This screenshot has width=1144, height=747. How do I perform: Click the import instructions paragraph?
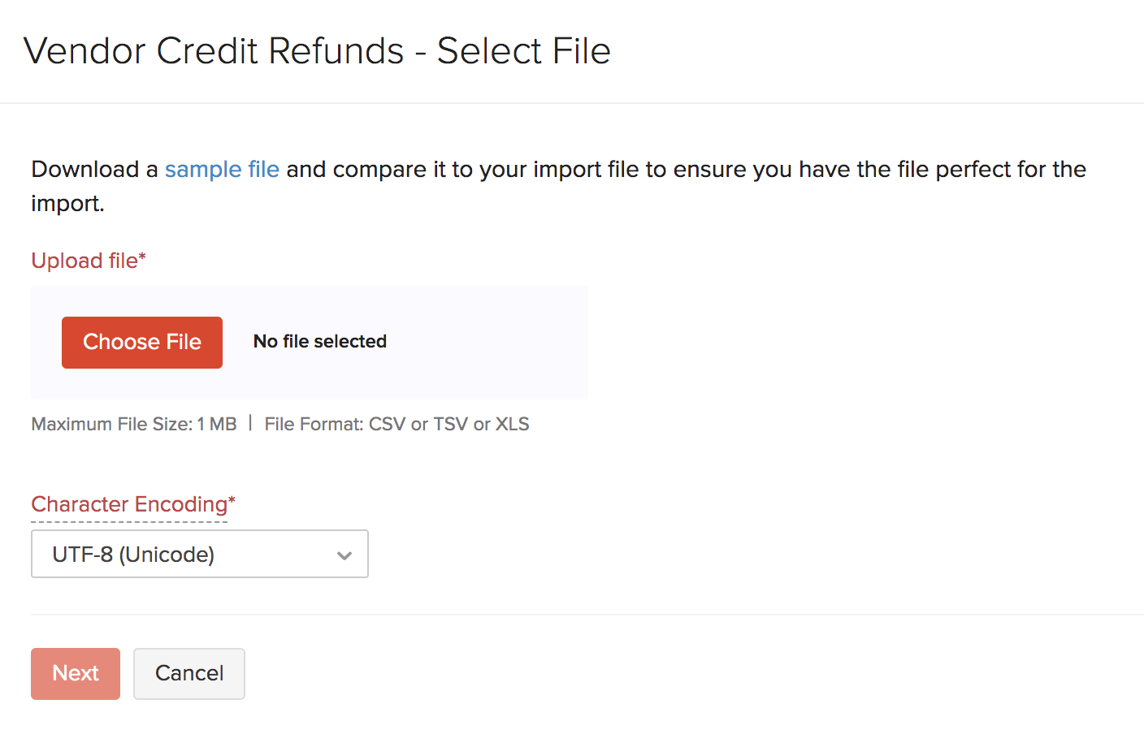pyautogui.click(x=558, y=186)
